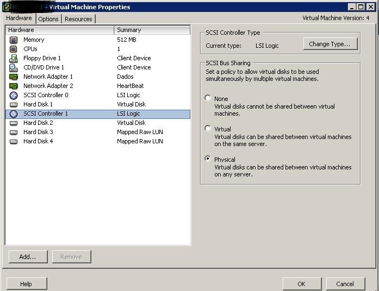The width and height of the screenshot is (379, 291).
Task: Select the CPUs row label
Action: [30, 49]
